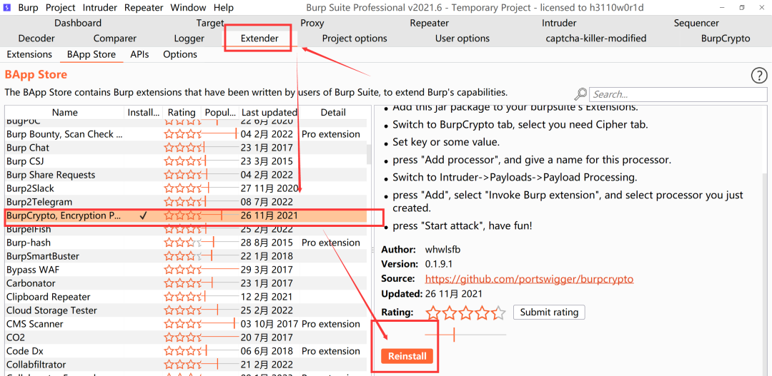Viewport: 772px width, 376px height.
Task: Sort by the Rating column header
Action: point(182,113)
